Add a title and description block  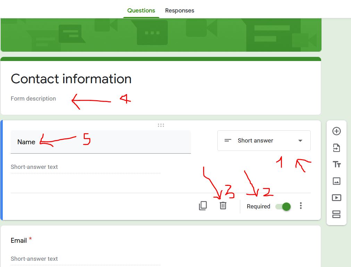click(336, 164)
